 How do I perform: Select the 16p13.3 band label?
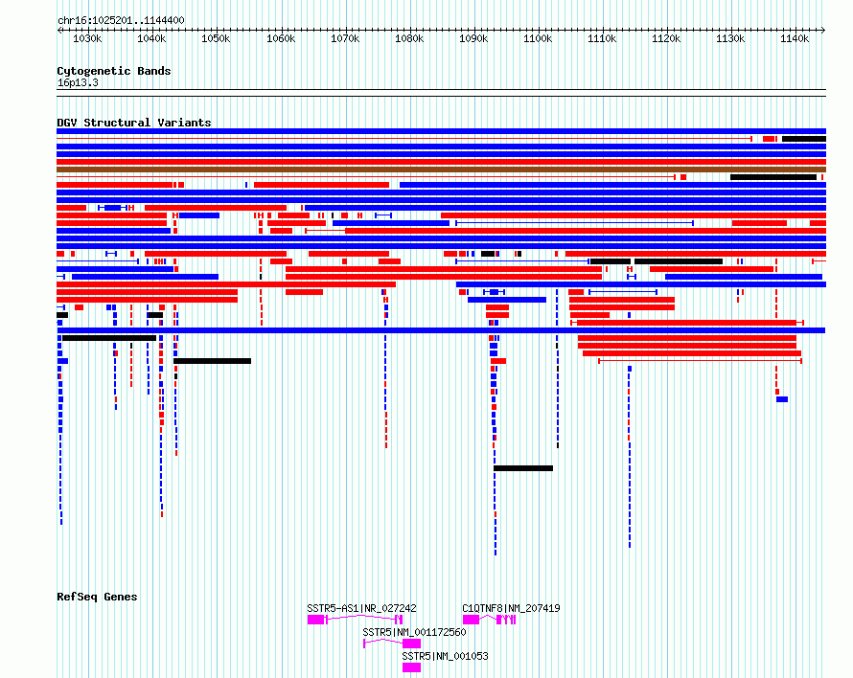click(x=78, y=82)
